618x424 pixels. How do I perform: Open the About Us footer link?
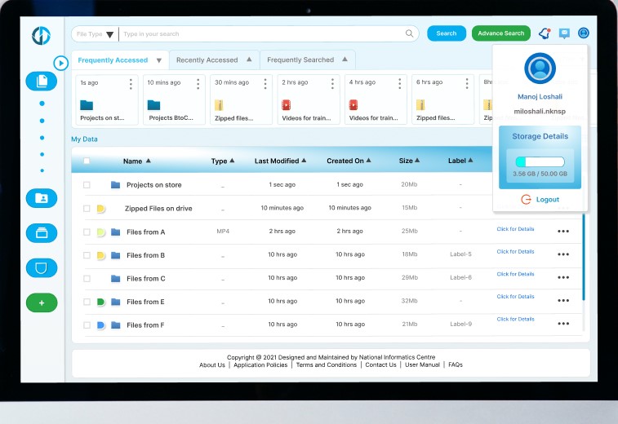212,365
